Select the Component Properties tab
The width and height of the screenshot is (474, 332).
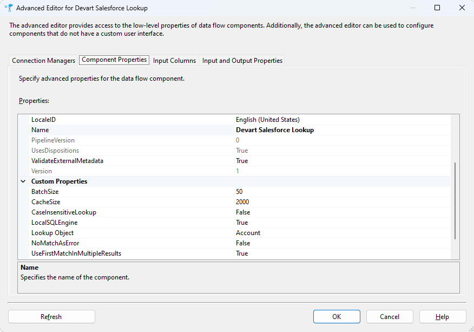point(114,60)
